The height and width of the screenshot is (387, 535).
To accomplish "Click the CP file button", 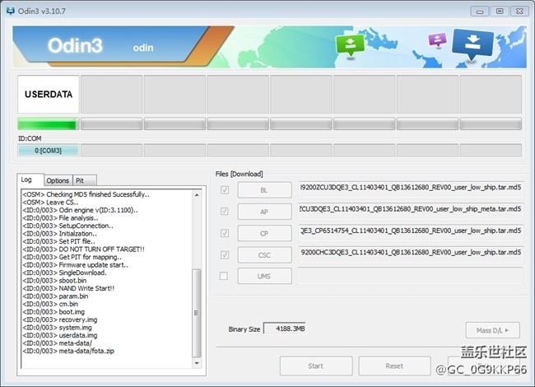I will tap(264, 233).
